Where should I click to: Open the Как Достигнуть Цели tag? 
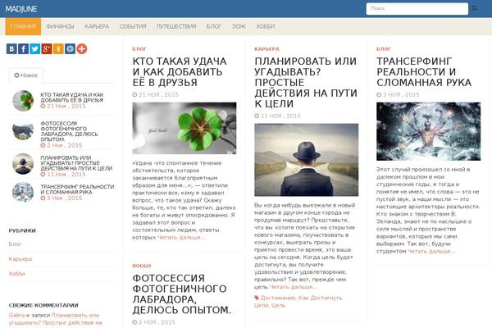pos(298,302)
